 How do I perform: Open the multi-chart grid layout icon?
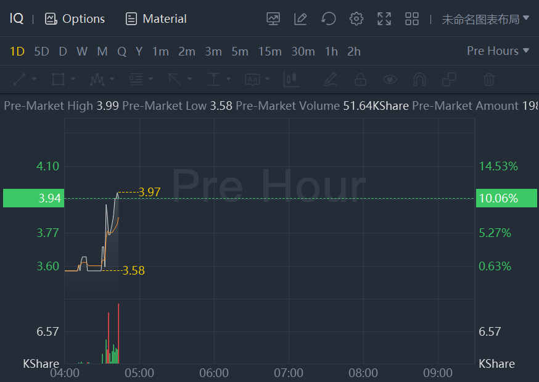point(412,19)
